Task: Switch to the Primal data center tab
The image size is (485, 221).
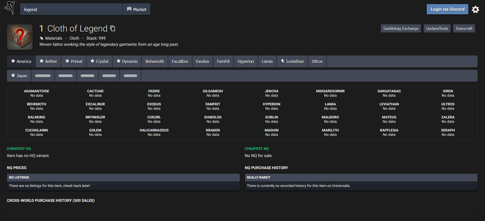Action: [x=74, y=61]
